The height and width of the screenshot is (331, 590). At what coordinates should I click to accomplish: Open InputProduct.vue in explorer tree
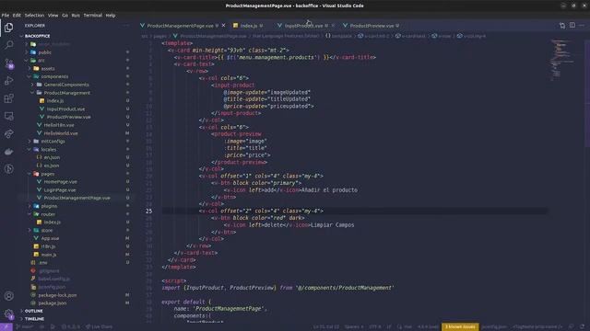coord(65,108)
